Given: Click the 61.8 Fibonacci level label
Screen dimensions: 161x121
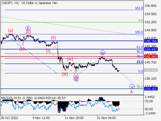Looking at the screenshot, I should [140, 47].
